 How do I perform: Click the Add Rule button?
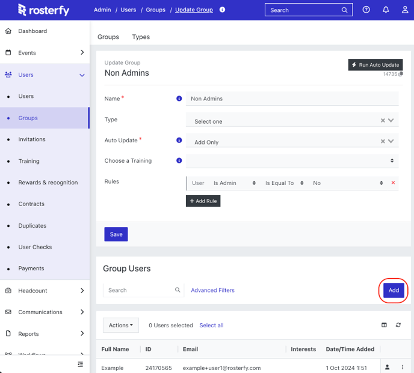point(203,201)
